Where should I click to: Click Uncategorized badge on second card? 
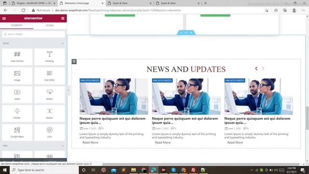pos(162,81)
